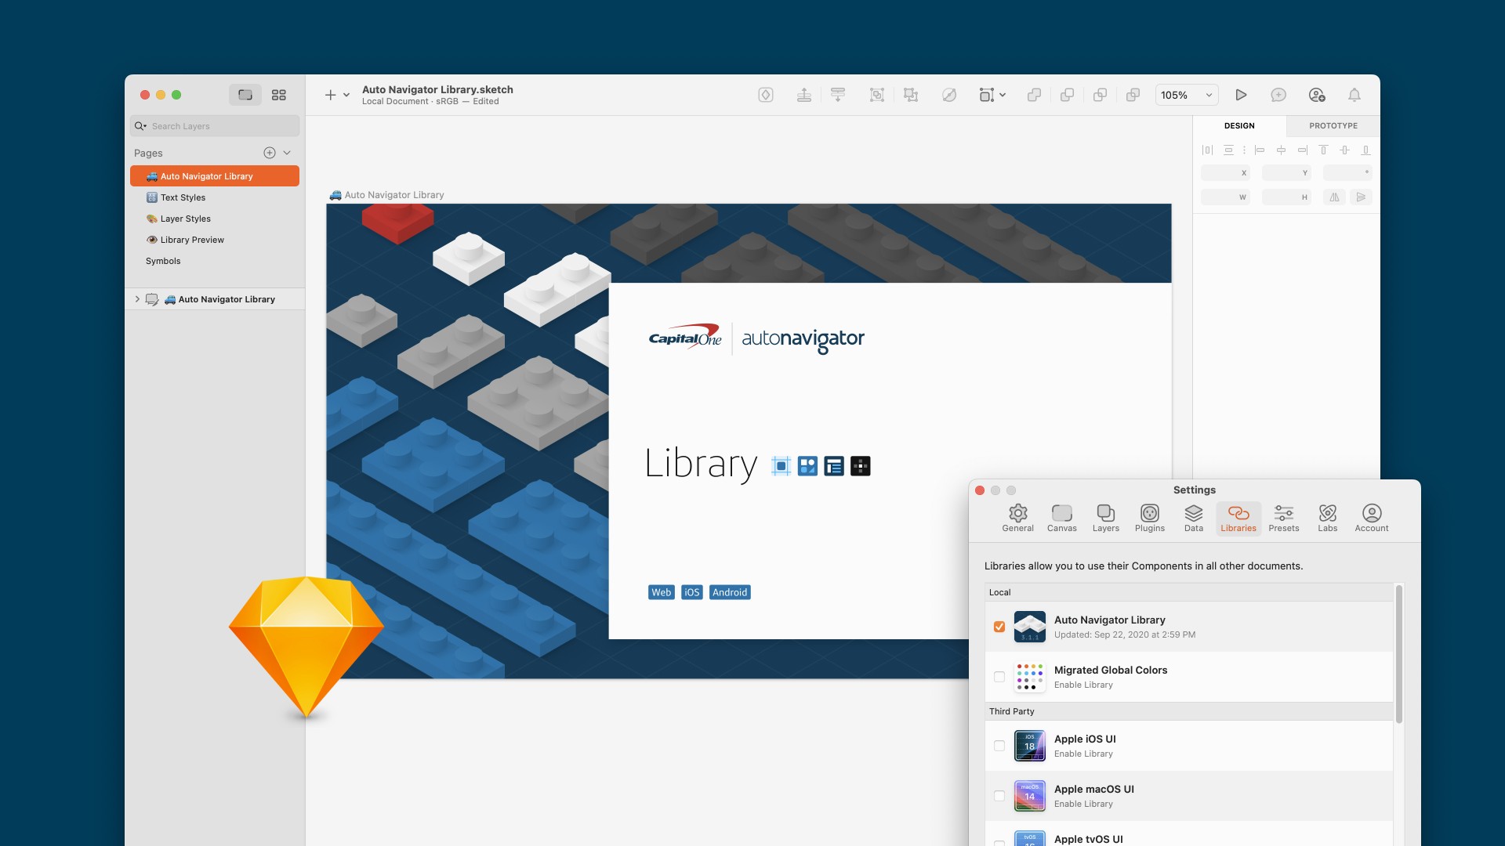
Task: Click the invite collaborators icon
Action: 1317,95
